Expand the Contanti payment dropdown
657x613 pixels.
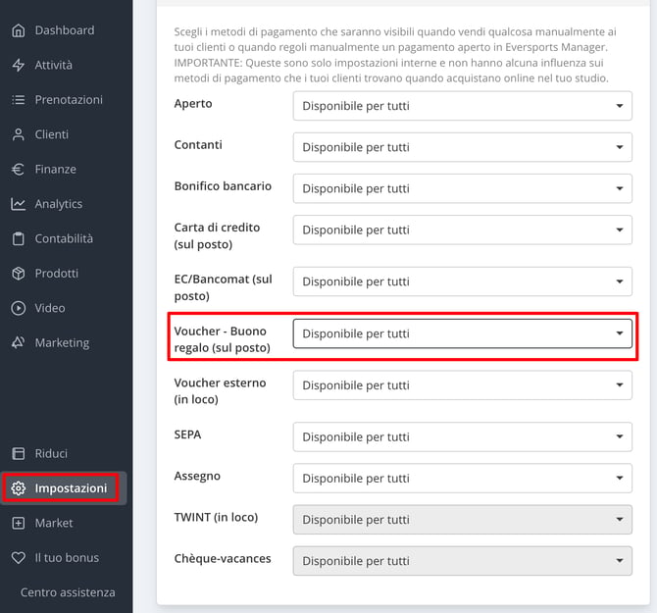[462, 147]
